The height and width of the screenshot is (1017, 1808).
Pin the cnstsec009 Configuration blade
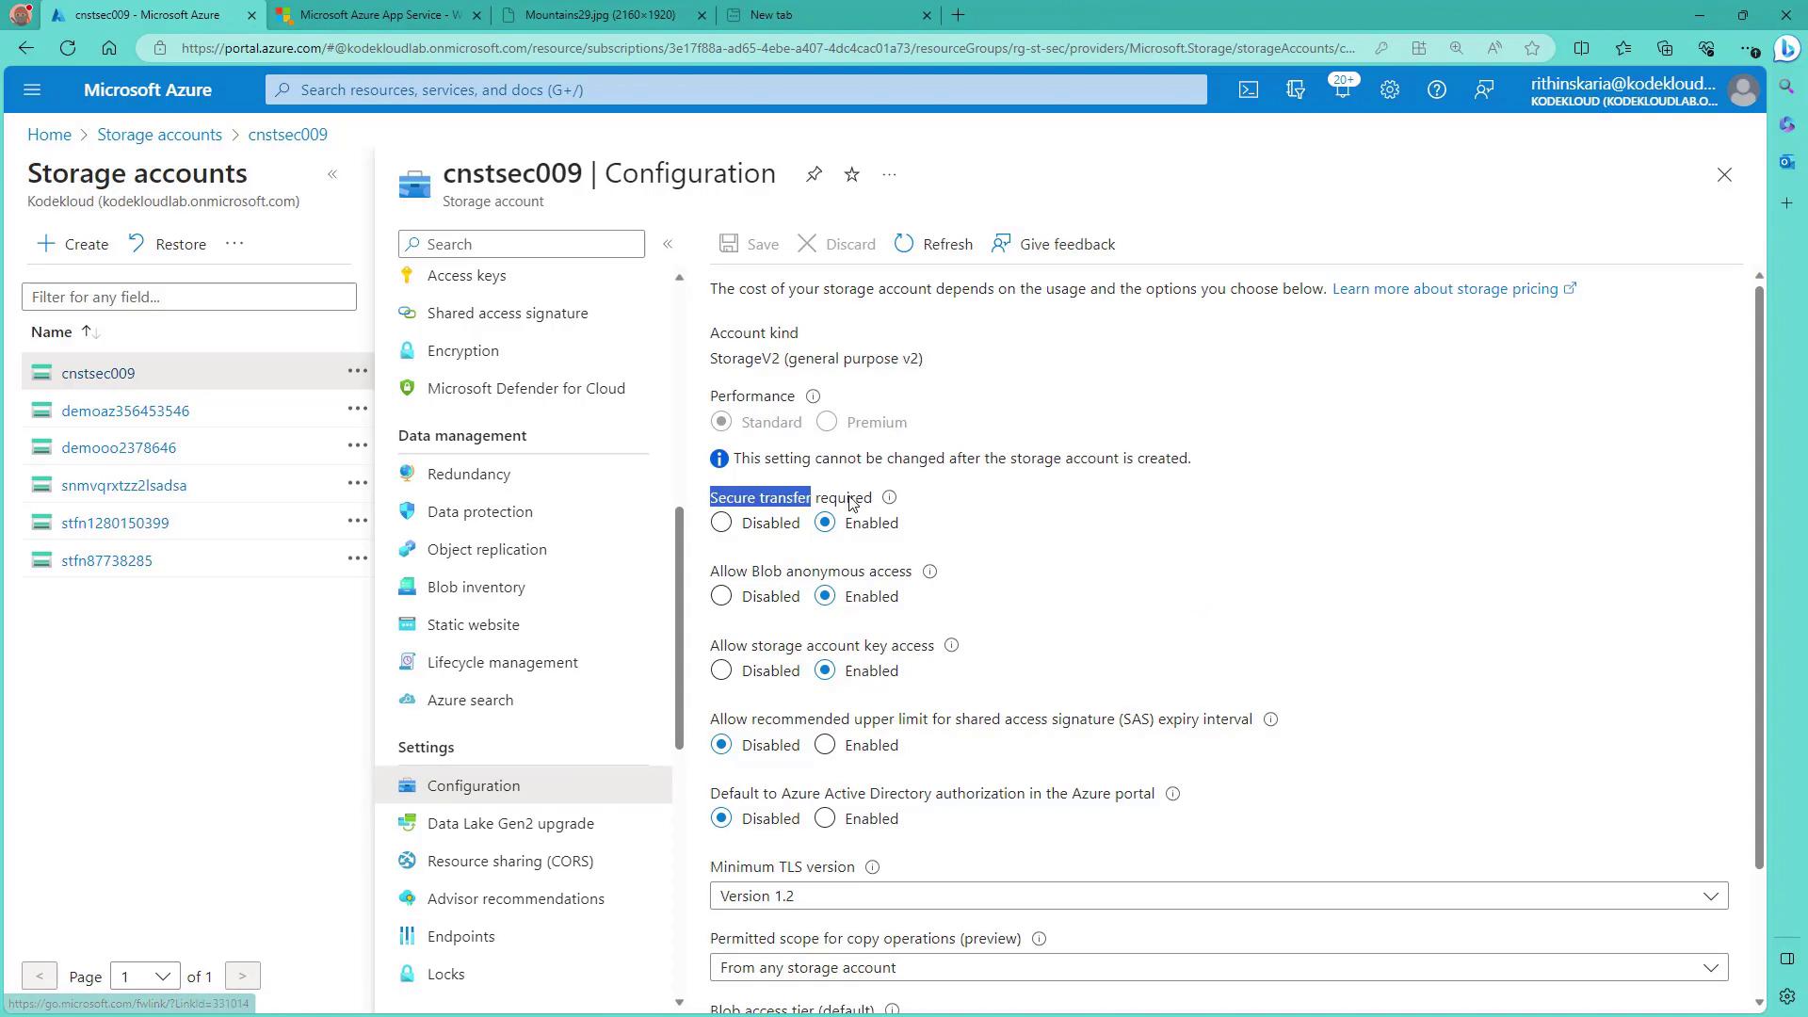(x=814, y=174)
